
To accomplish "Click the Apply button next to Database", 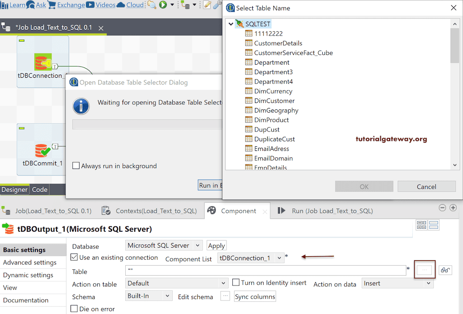I will (x=216, y=245).
